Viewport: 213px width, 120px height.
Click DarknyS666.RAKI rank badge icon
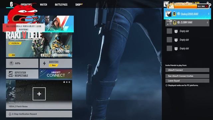pos(174,14)
